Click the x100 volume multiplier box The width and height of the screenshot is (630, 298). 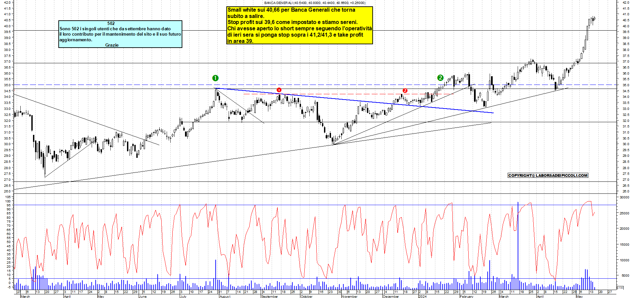[x=620, y=288]
